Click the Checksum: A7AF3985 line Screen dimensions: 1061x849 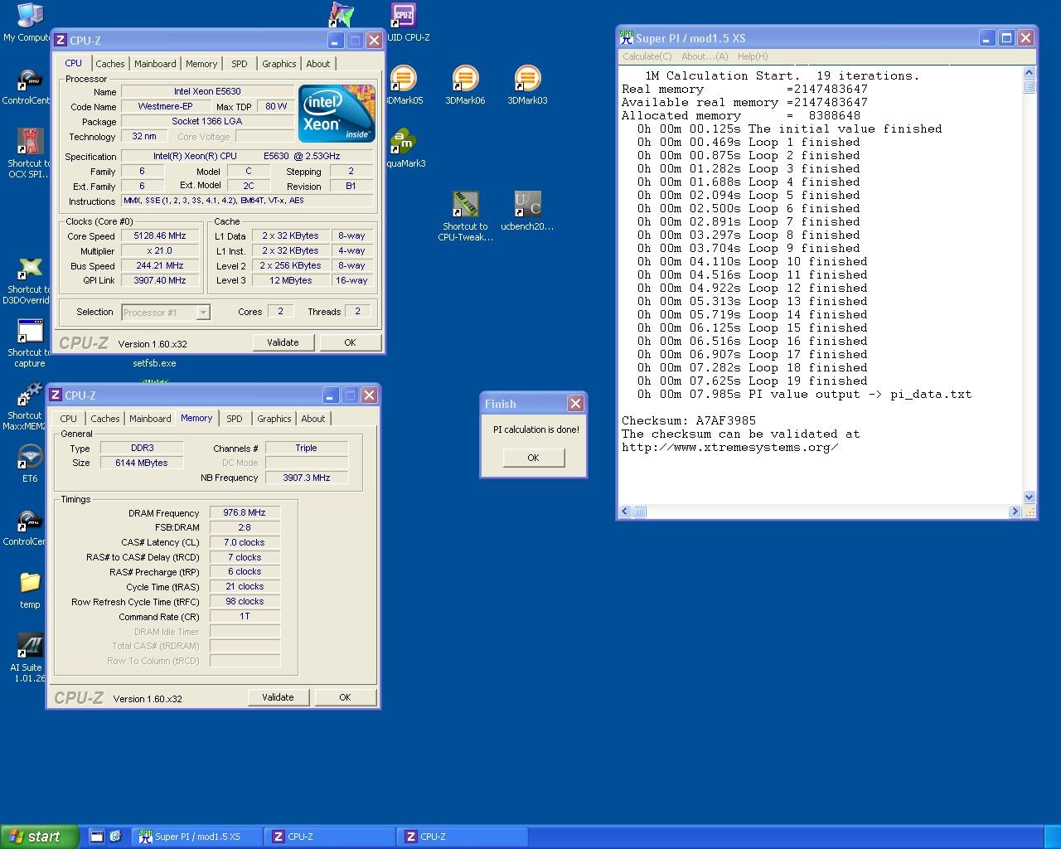pos(689,420)
